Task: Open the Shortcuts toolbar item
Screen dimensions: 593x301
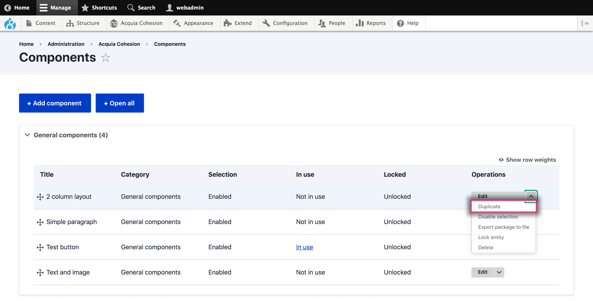Action: (99, 7)
